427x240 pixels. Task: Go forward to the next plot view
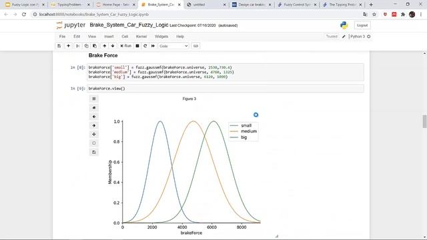tap(94, 125)
